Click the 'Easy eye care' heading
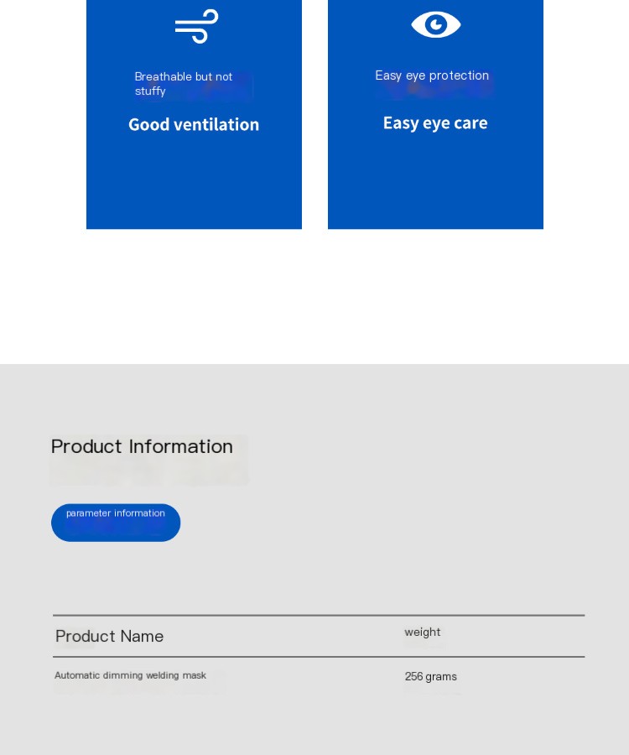The width and height of the screenshot is (629, 755). [x=435, y=123]
